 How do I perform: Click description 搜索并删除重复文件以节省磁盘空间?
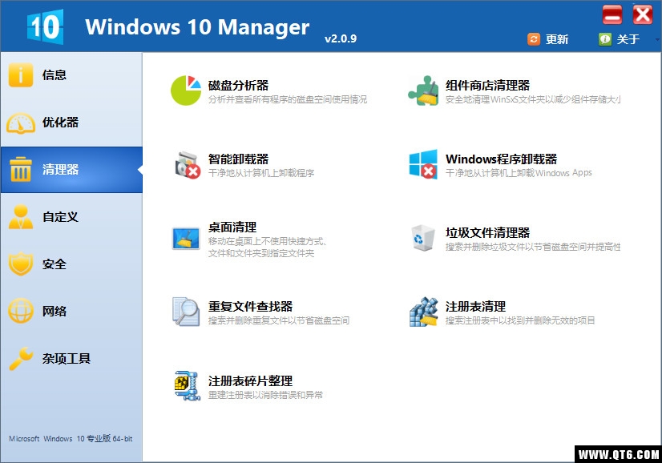[279, 320]
